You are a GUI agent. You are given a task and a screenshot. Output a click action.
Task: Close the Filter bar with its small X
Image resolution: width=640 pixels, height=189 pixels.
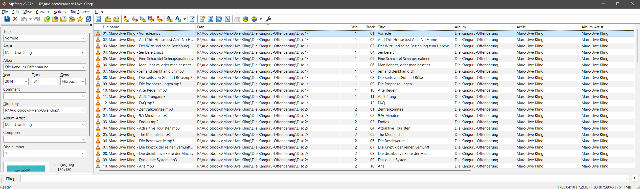(x=2, y=176)
